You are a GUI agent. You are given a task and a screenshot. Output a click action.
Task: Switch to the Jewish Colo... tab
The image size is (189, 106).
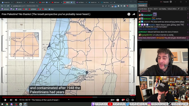coord(94,2)
